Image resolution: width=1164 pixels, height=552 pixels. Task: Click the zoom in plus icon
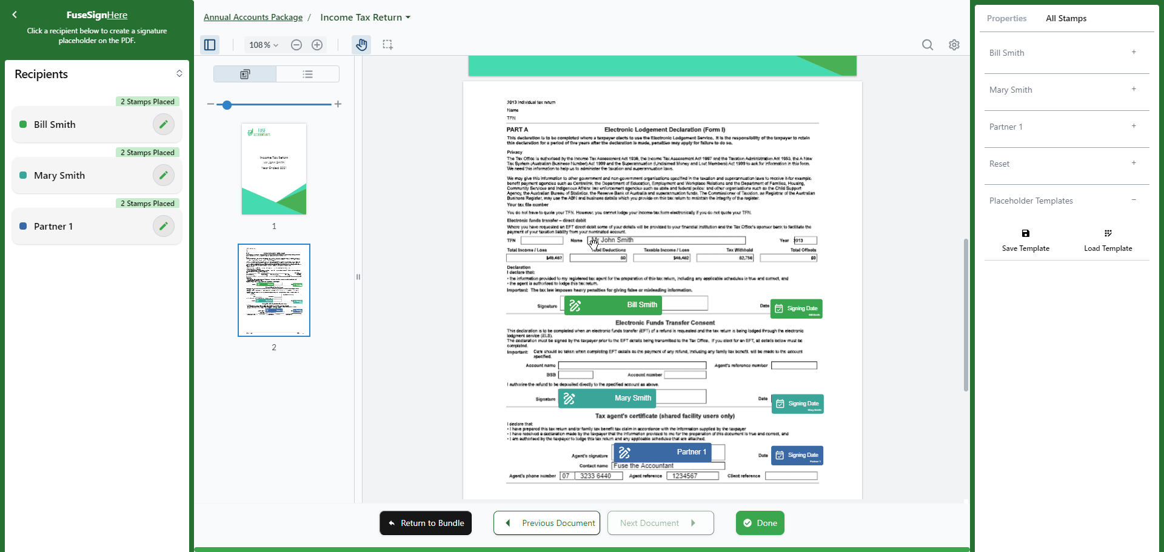[x=317, y=45]
